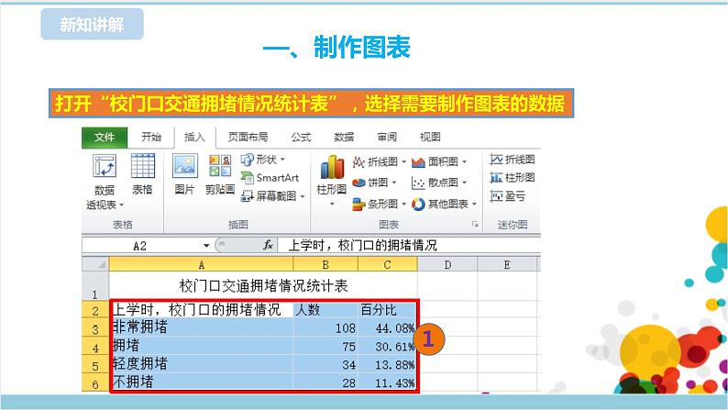Click the sparkline Column (柱形图) icon

click(496, 177)
